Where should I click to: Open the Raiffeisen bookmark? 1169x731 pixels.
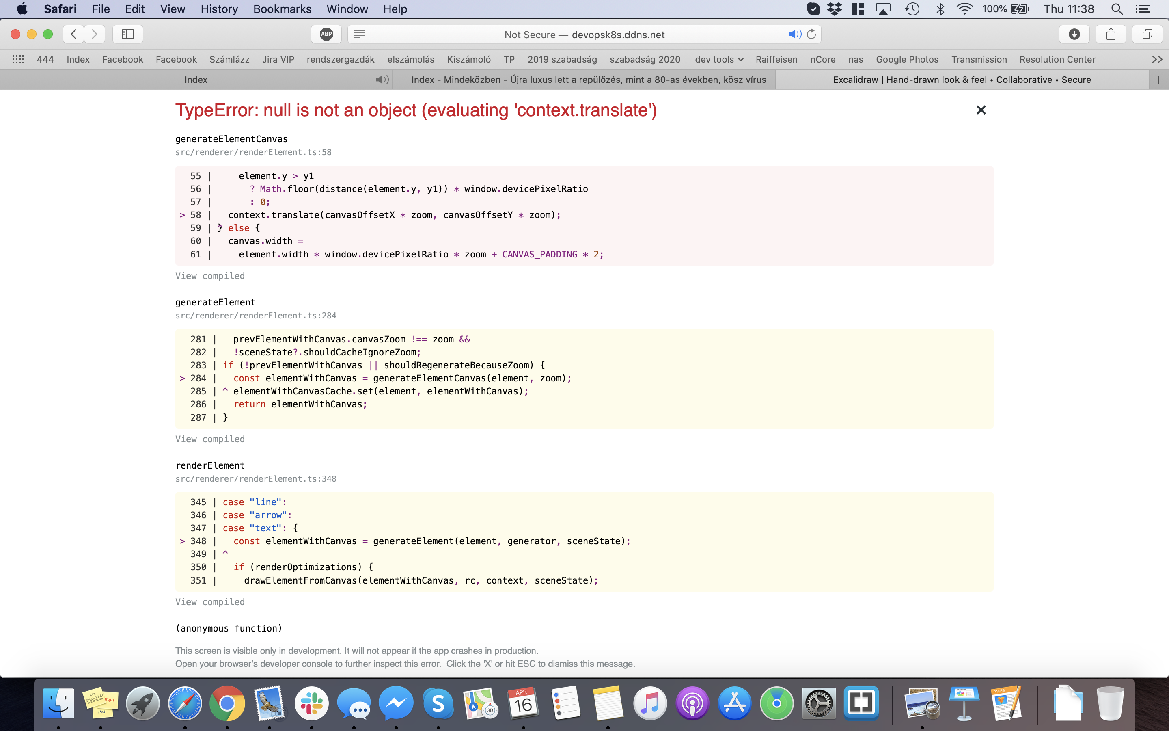click(776, 59)
